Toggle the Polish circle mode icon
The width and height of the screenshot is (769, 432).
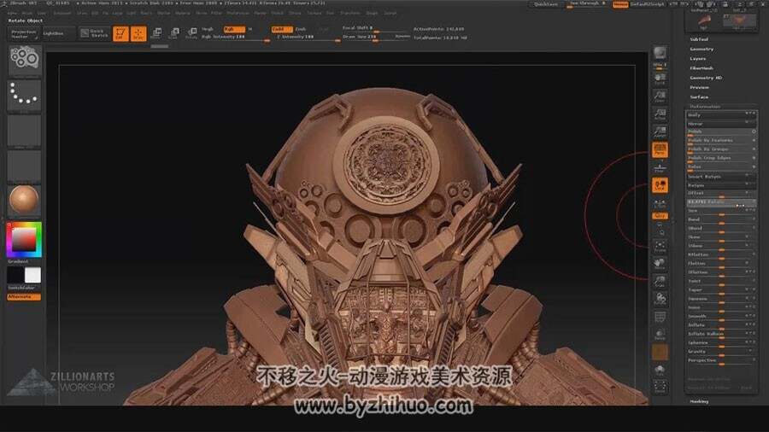[x=754, y=131]
